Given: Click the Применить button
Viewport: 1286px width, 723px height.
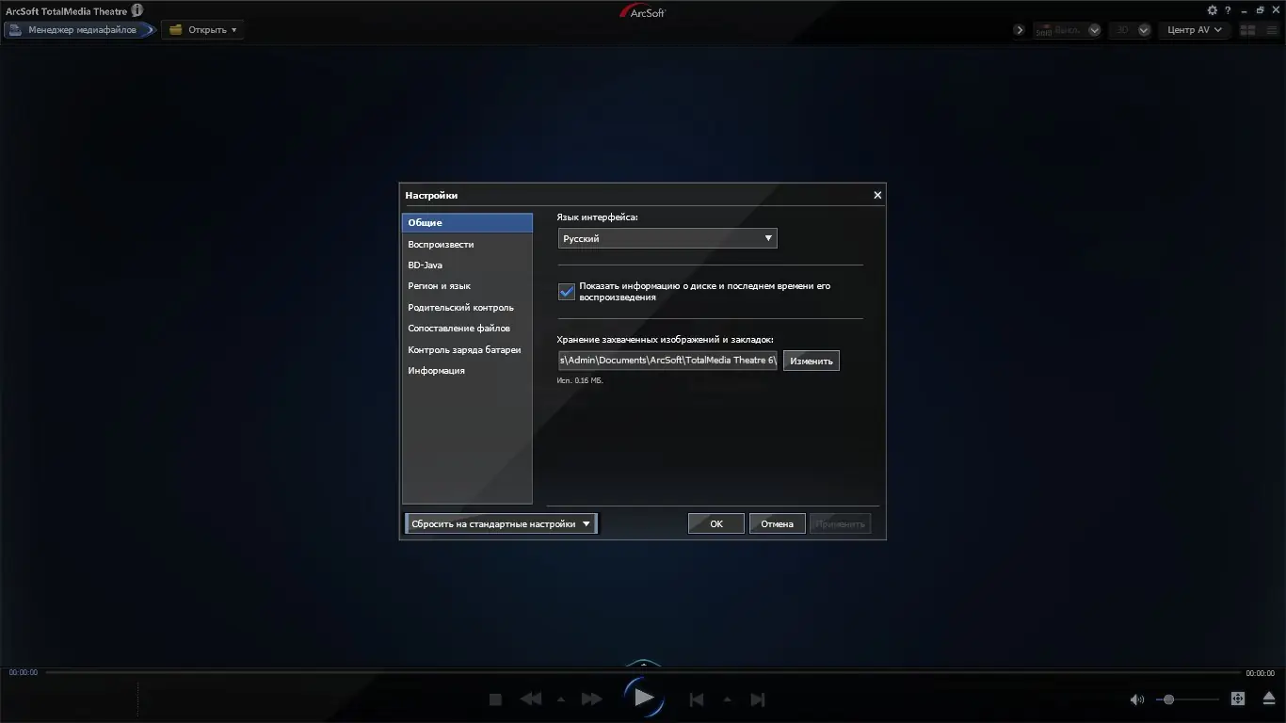Looking at the screenshot, I should [x=841, y=524].
